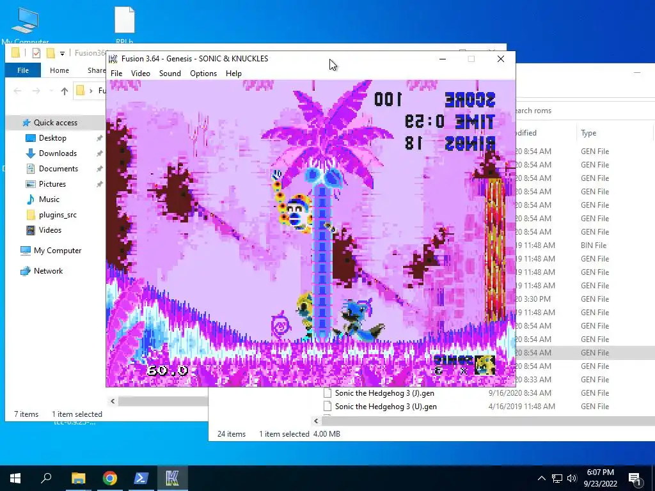Show hidden tray icons chevron

(541, 478)
